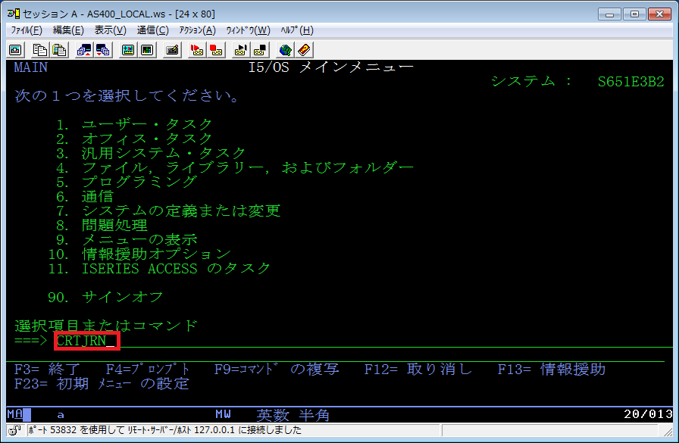Click the Receive File from Host icon
This screenshot has height=443, width=679.
[x=102, y=50]
